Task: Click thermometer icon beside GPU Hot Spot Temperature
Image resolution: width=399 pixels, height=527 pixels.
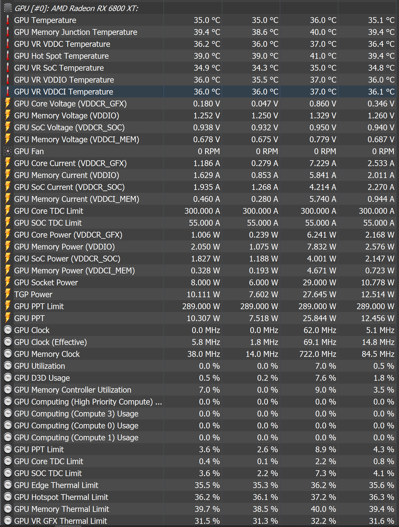Action: [x=8, y=56]
